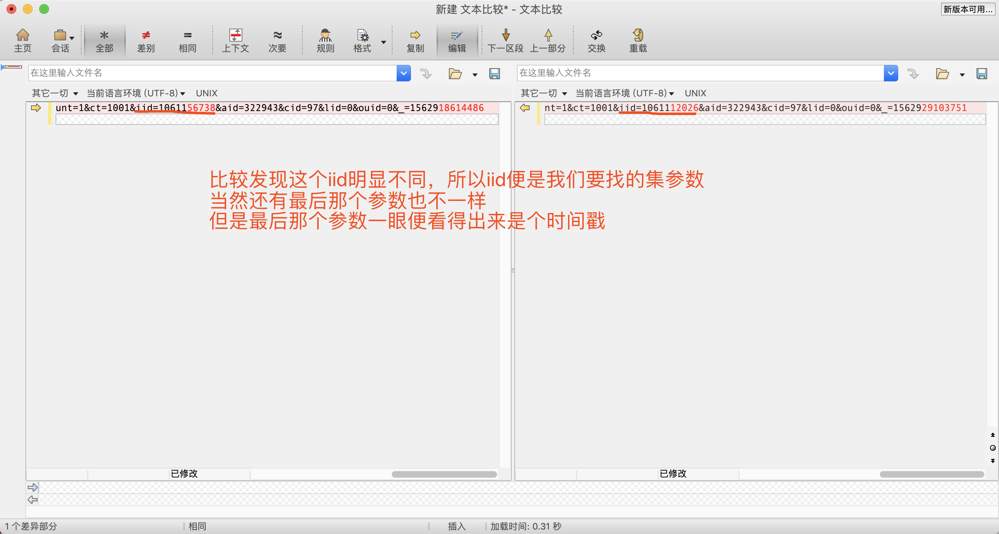This screenshot has height=534, width=999.
Task: Expand the 格式 dropdown arrow
Action: coord(384,42)
